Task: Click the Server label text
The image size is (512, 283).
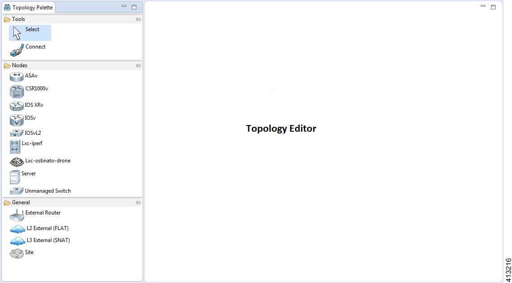Action: point(29,174)
